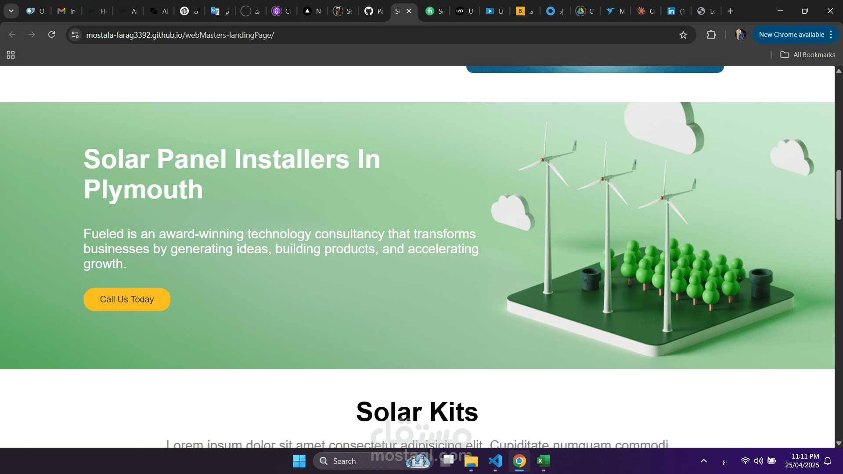Screen dimensions: 843x474
Task: Bookmark this page with the star icon
Action: pyautogui.click(x=683, y=35)
